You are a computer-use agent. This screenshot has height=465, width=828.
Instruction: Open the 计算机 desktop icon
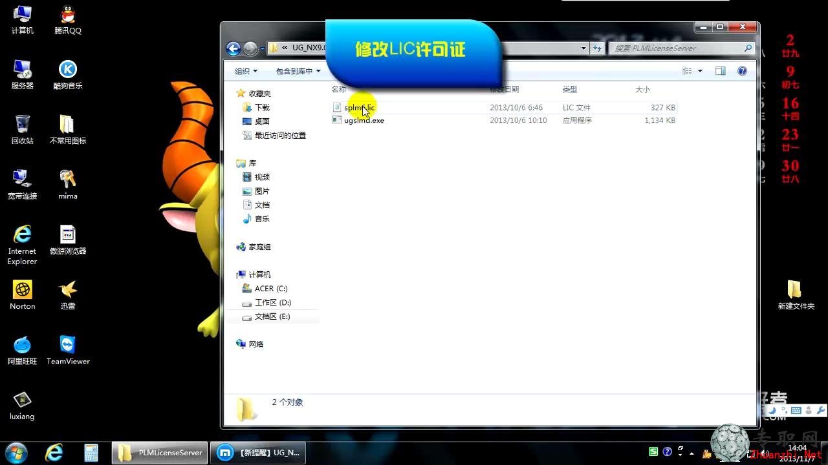click(x=22, y=19)
